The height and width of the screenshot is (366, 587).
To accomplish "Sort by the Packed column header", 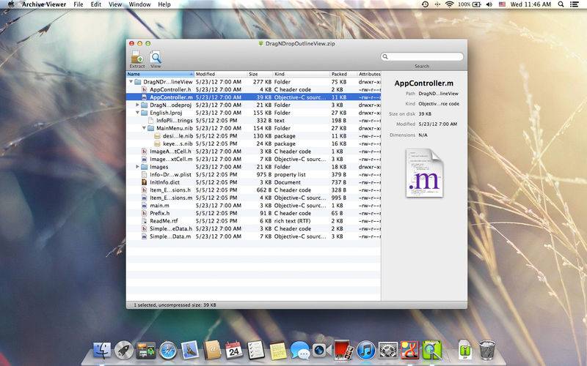I will (x=343, y=74).
